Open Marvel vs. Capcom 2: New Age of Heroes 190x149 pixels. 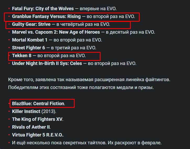[56, 32]
